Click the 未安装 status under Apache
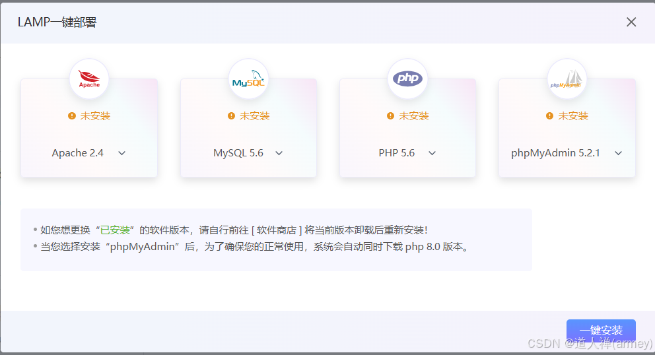Screen dimensions: 655x355 tap(95, 115)
